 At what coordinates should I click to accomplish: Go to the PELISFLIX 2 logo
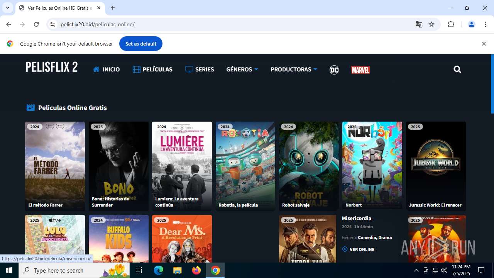[52, 67]
